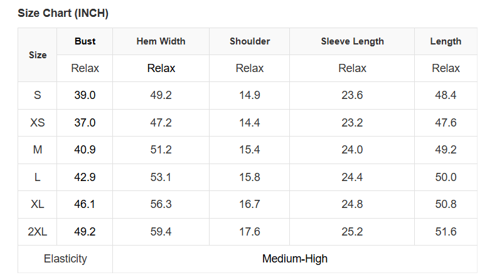Click the Size header cell
Screen dimensions: 497x275
[38, 55]
